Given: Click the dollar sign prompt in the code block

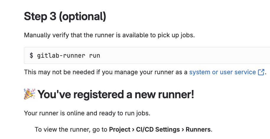Looking at the screenshot, I should (x=31, y=55).
